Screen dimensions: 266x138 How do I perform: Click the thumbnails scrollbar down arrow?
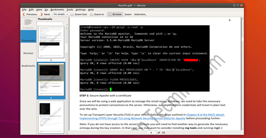pos(66,134)
